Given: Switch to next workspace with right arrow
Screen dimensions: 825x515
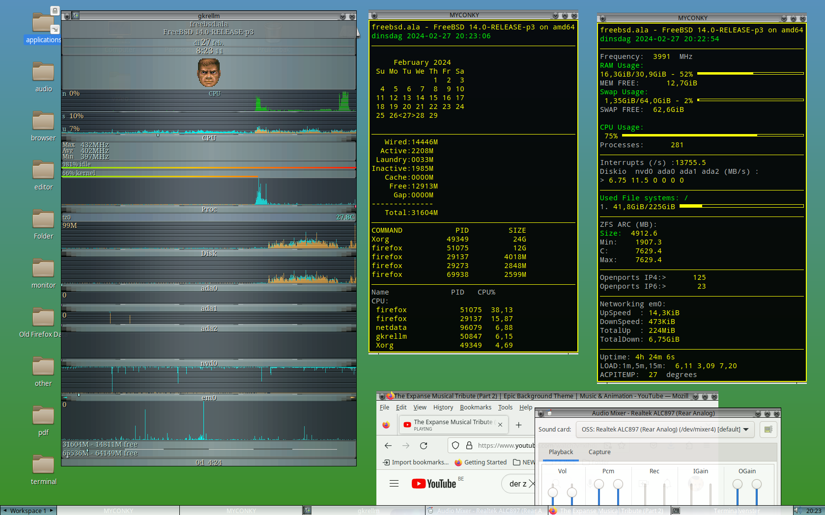Looking at the screenshot, I should click(x=51, y=511).
